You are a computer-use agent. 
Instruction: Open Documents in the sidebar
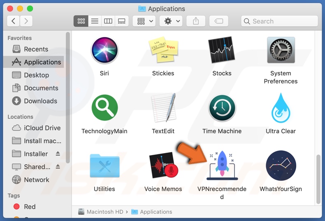pos(34,88)
